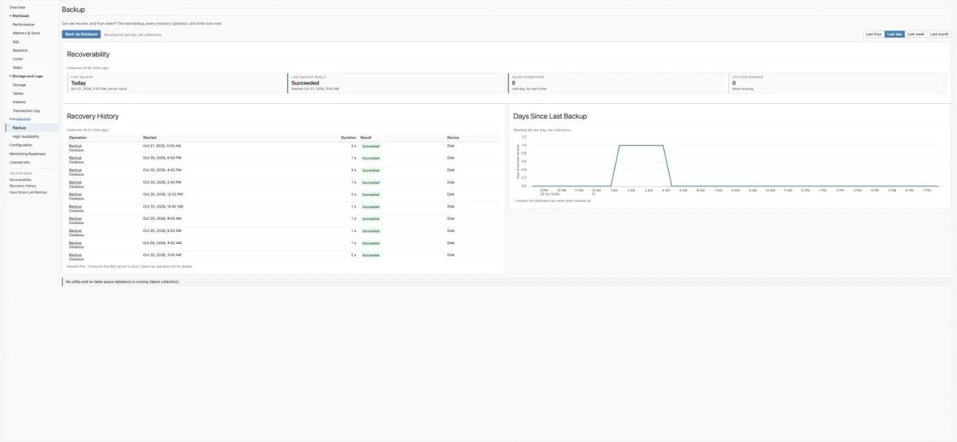The height and width of the screenshot is (442, 957).
Task: Click the 'No utility and no table space rebalance' notice
Action: 507,281
